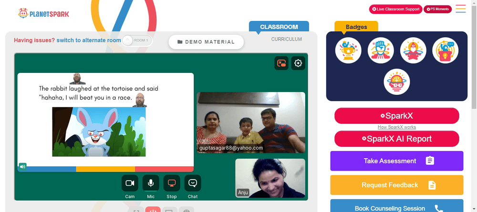Switch to the Classroom tab
Screen dimensions: 477x212
(279, 27)
